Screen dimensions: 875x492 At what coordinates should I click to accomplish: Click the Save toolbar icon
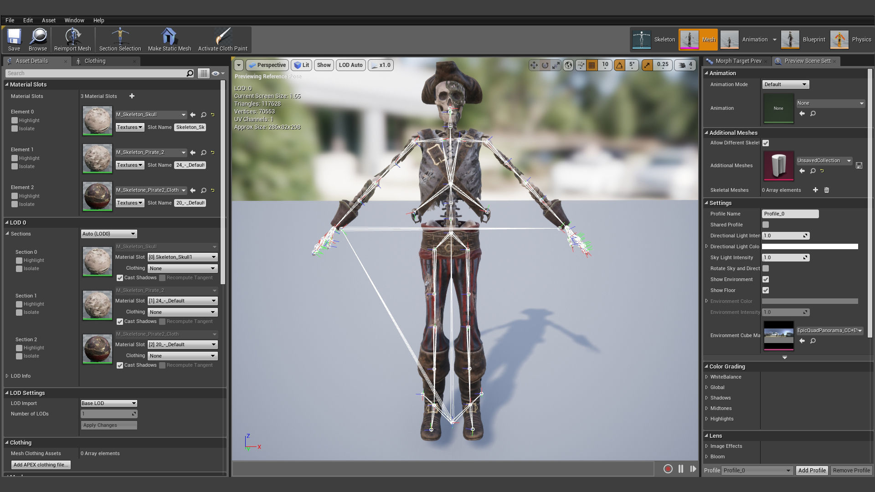14,40
